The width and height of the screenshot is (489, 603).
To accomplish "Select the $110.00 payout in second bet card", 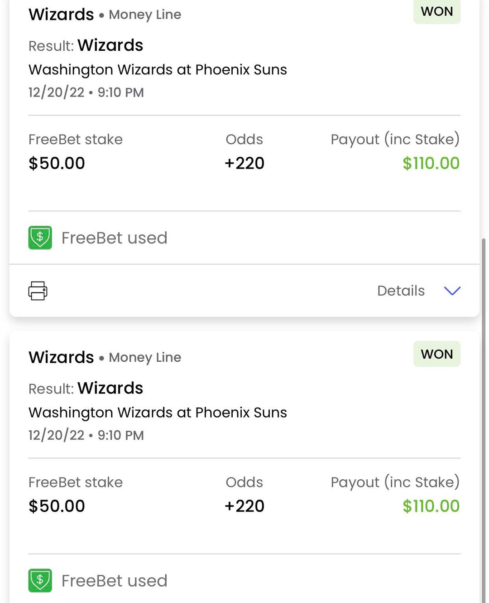I will click(x=431, y=506).
